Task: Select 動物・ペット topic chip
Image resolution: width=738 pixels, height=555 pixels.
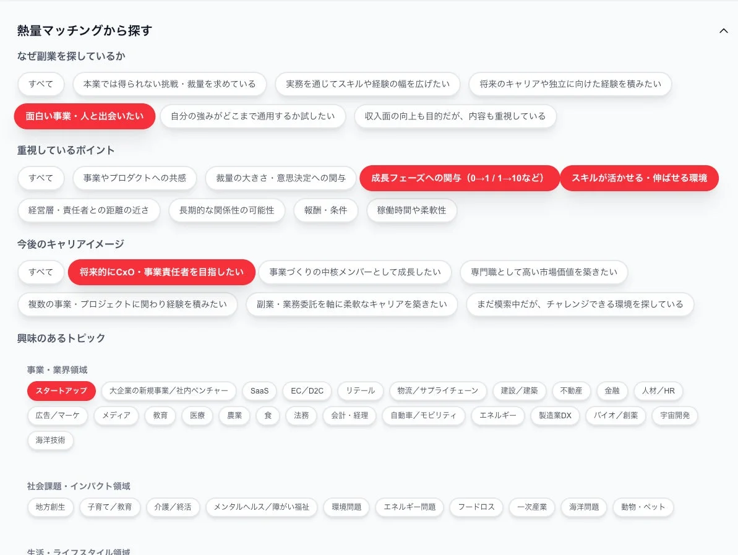Action: pyautogui.click(x=643, y=507)
